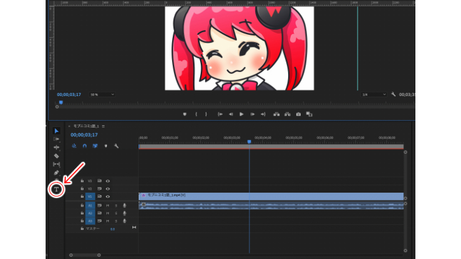The width and height of the screenshot is (461, 259).
Task: Toggle lock on Master track
Action: [x=82, y=229]
